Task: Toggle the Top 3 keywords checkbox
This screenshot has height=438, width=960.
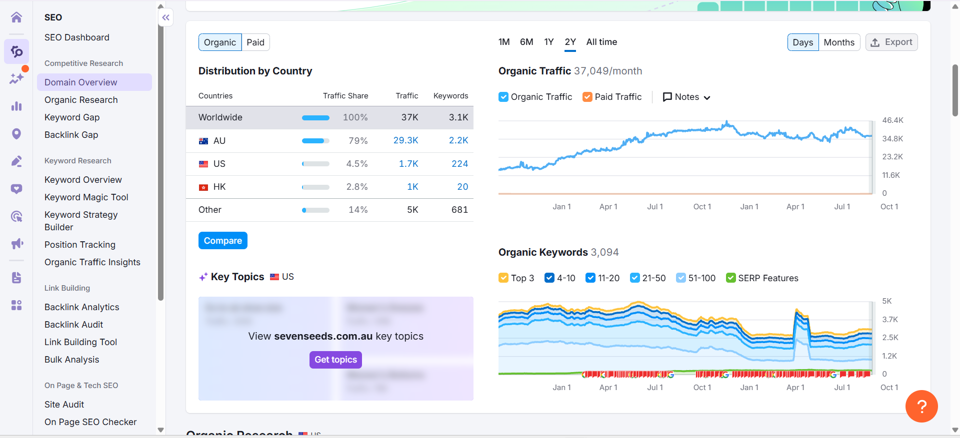Action: click(x=503, y=278)
